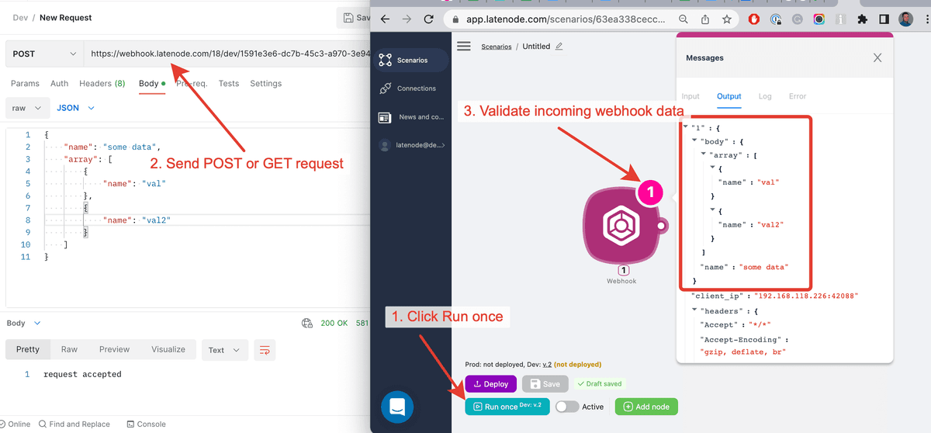Collapse the "headers" JSON node
Viewport: 931px width, 433px height.
coord(694,310)
